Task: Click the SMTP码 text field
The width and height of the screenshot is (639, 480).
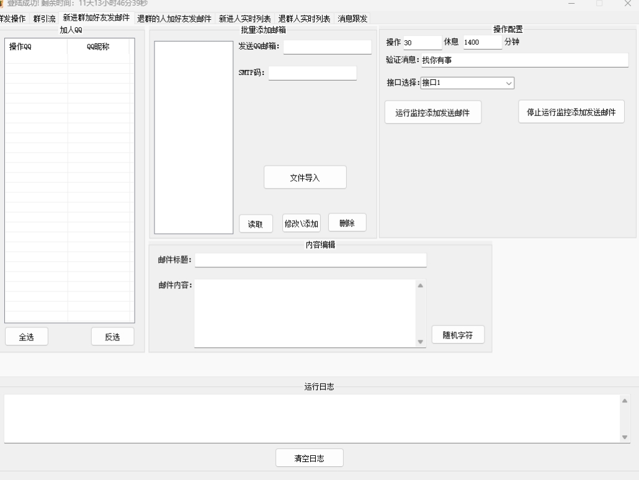Action: click(312, 73)
